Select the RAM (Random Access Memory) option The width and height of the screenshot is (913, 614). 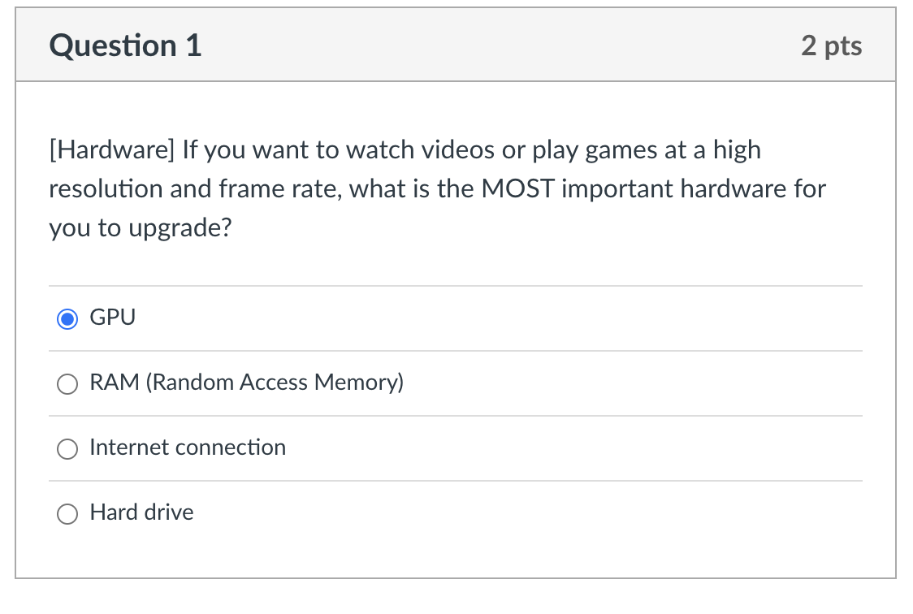pyautogui.click(x=67, y=383)
